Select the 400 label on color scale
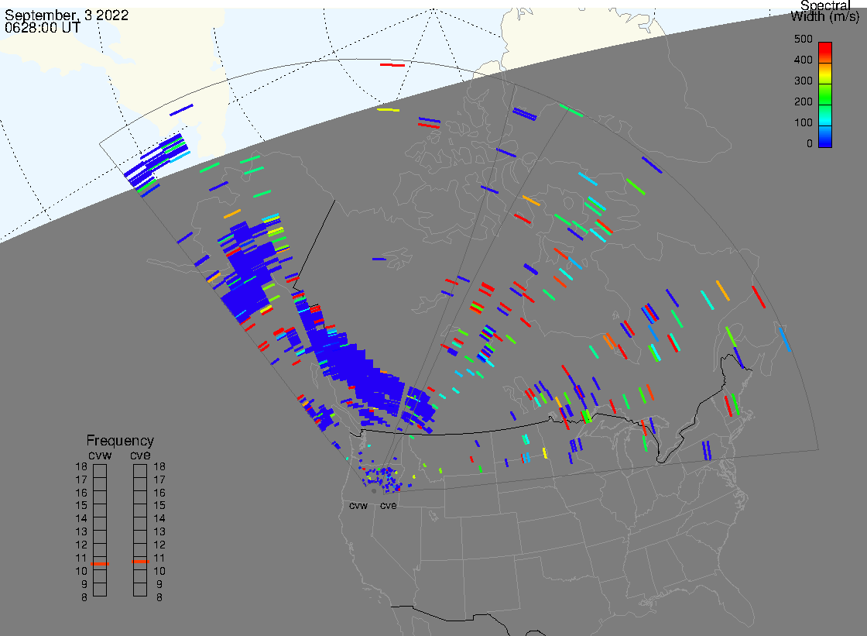 click(804, 60)
